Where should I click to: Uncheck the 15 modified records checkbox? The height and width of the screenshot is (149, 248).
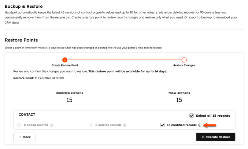click(162, 125)
